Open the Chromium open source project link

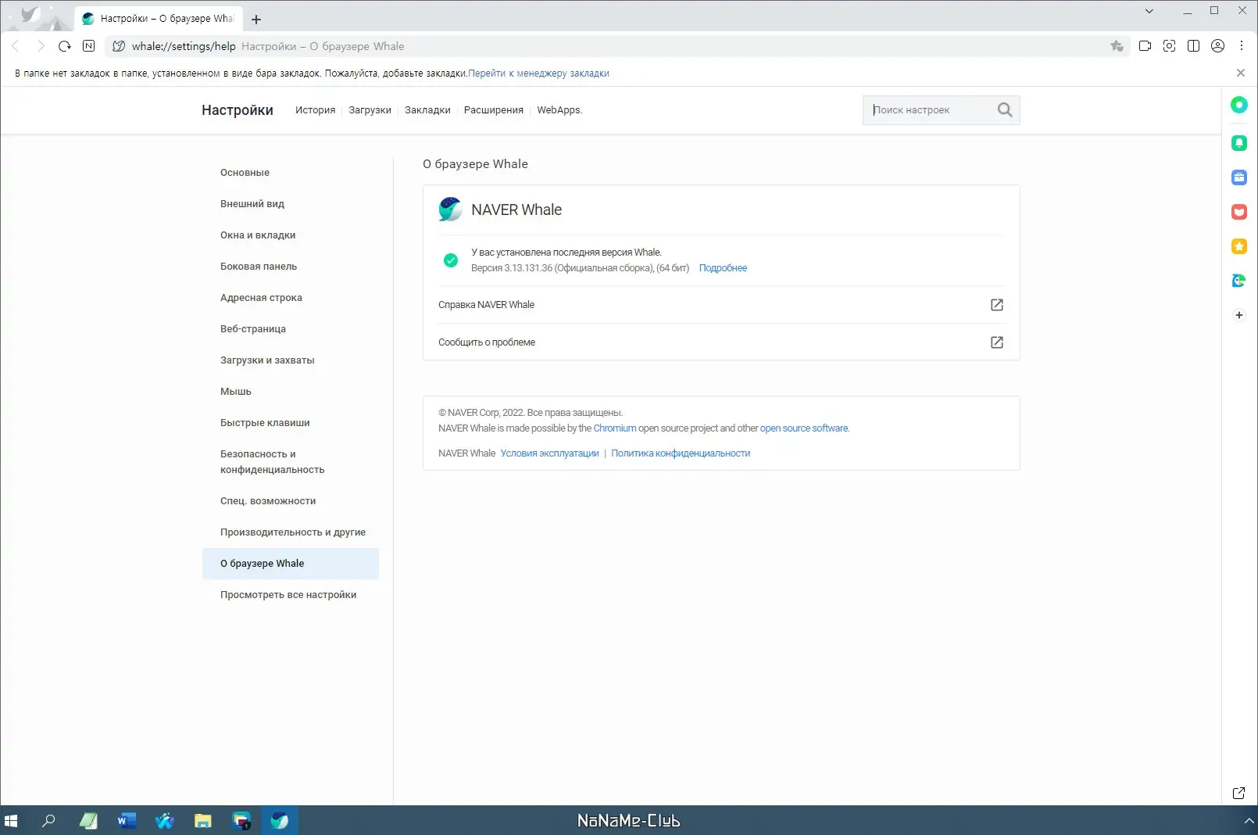coord(615,428)
